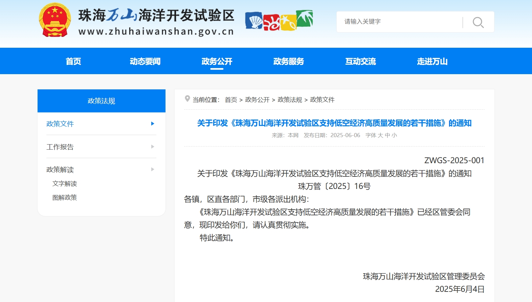Click 政策法规 in the breadcrumb path
The height and width of the screenshot is (302, 532).
coord(290,100)
